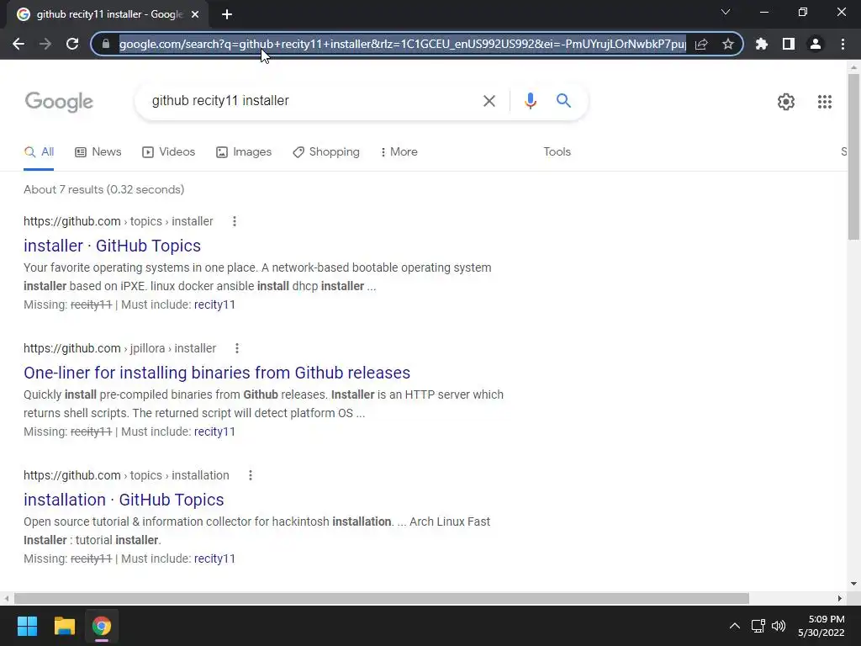Switch to News results tab

98,152
